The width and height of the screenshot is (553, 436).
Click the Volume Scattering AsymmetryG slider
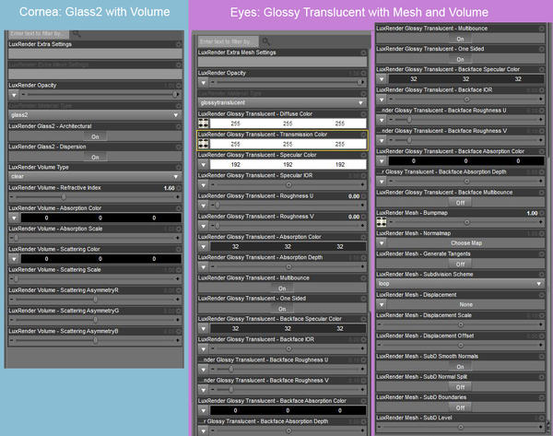point(95,320)
